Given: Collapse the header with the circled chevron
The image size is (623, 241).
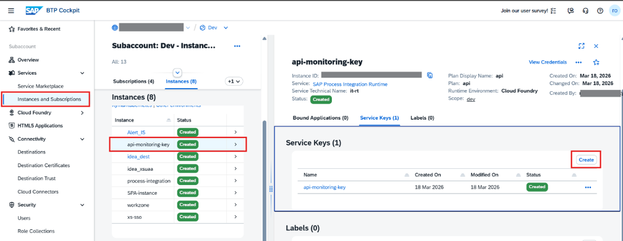Looking at the screenshot, I should tap(177, 73).
